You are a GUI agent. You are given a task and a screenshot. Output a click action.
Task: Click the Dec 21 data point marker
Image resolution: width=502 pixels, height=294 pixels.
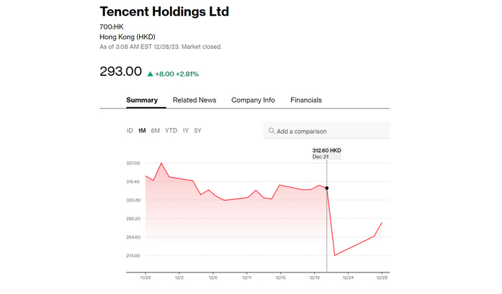[327, 189]
